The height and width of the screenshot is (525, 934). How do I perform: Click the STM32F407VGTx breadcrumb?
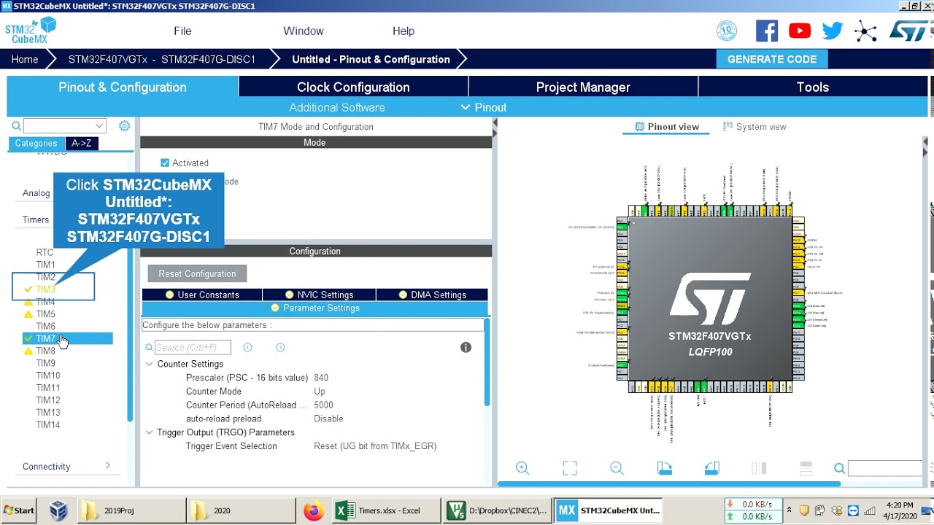162,59
